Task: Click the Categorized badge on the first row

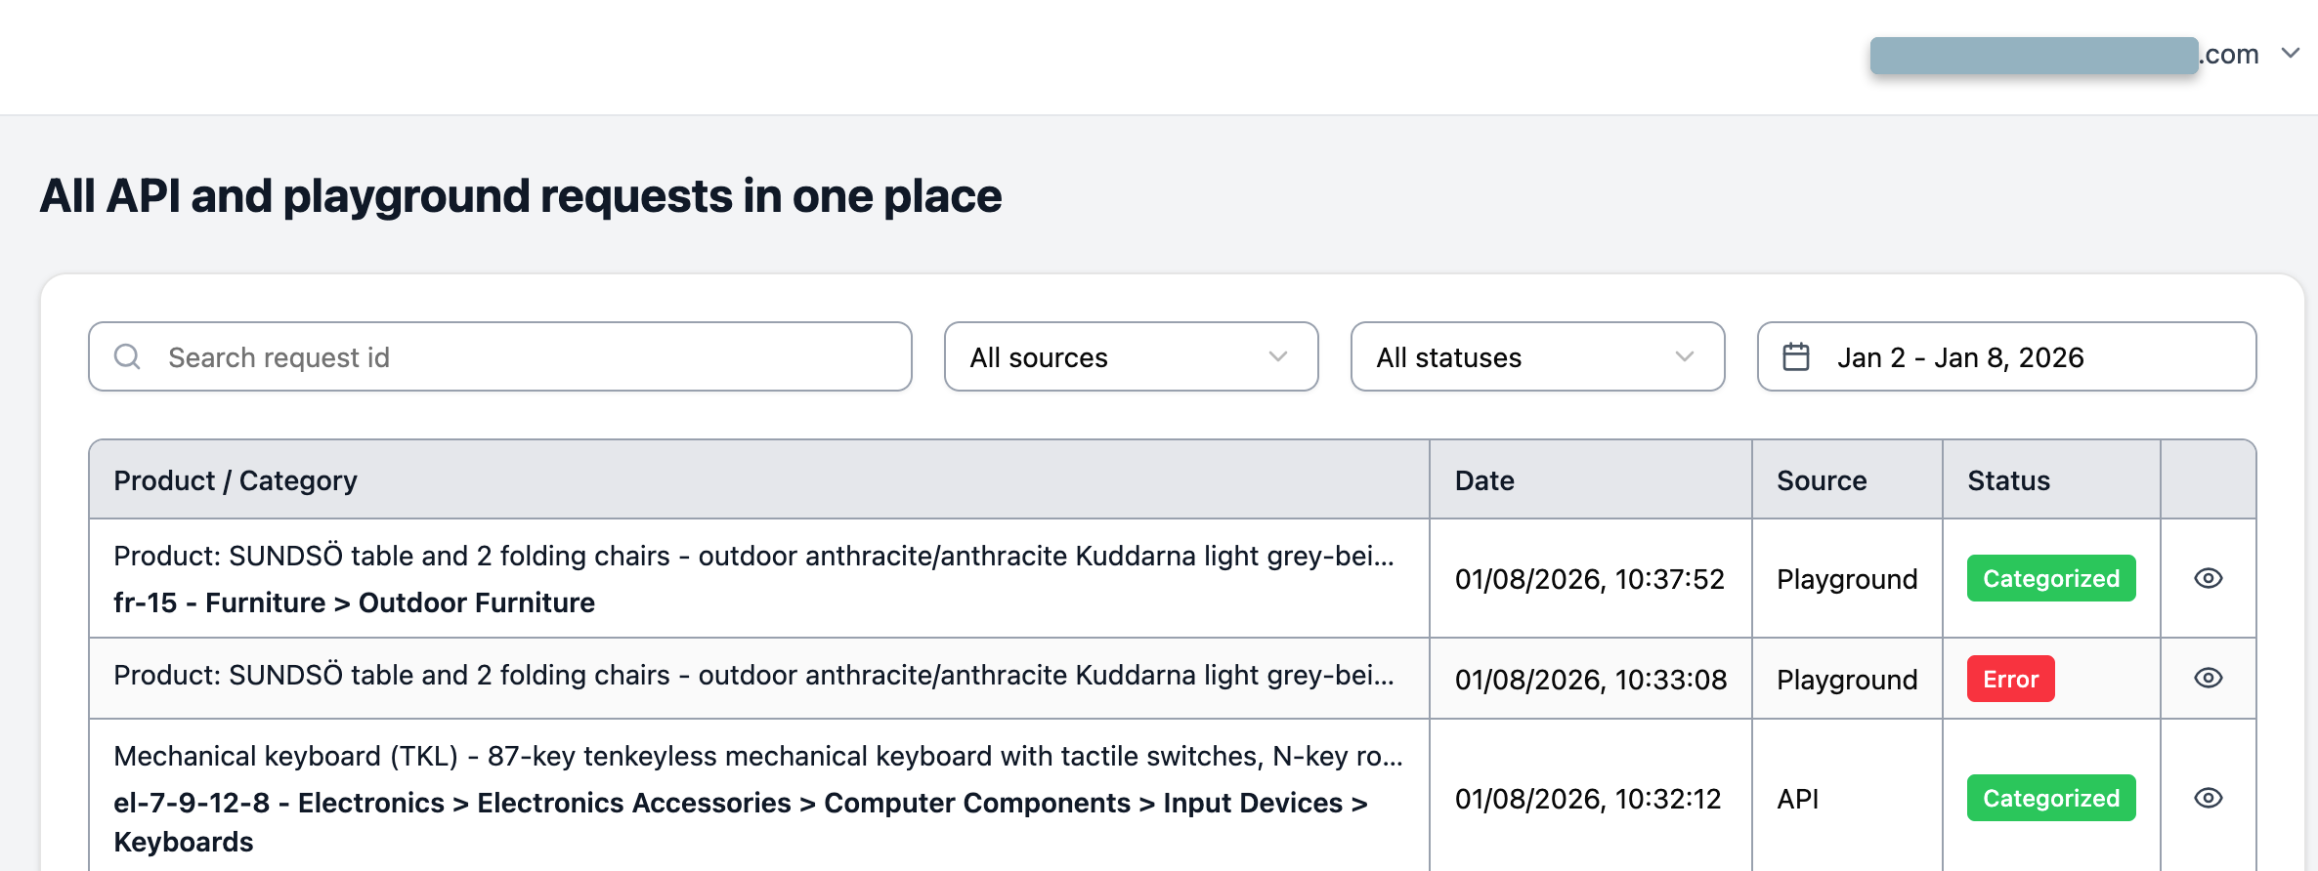Action: 2051,578
